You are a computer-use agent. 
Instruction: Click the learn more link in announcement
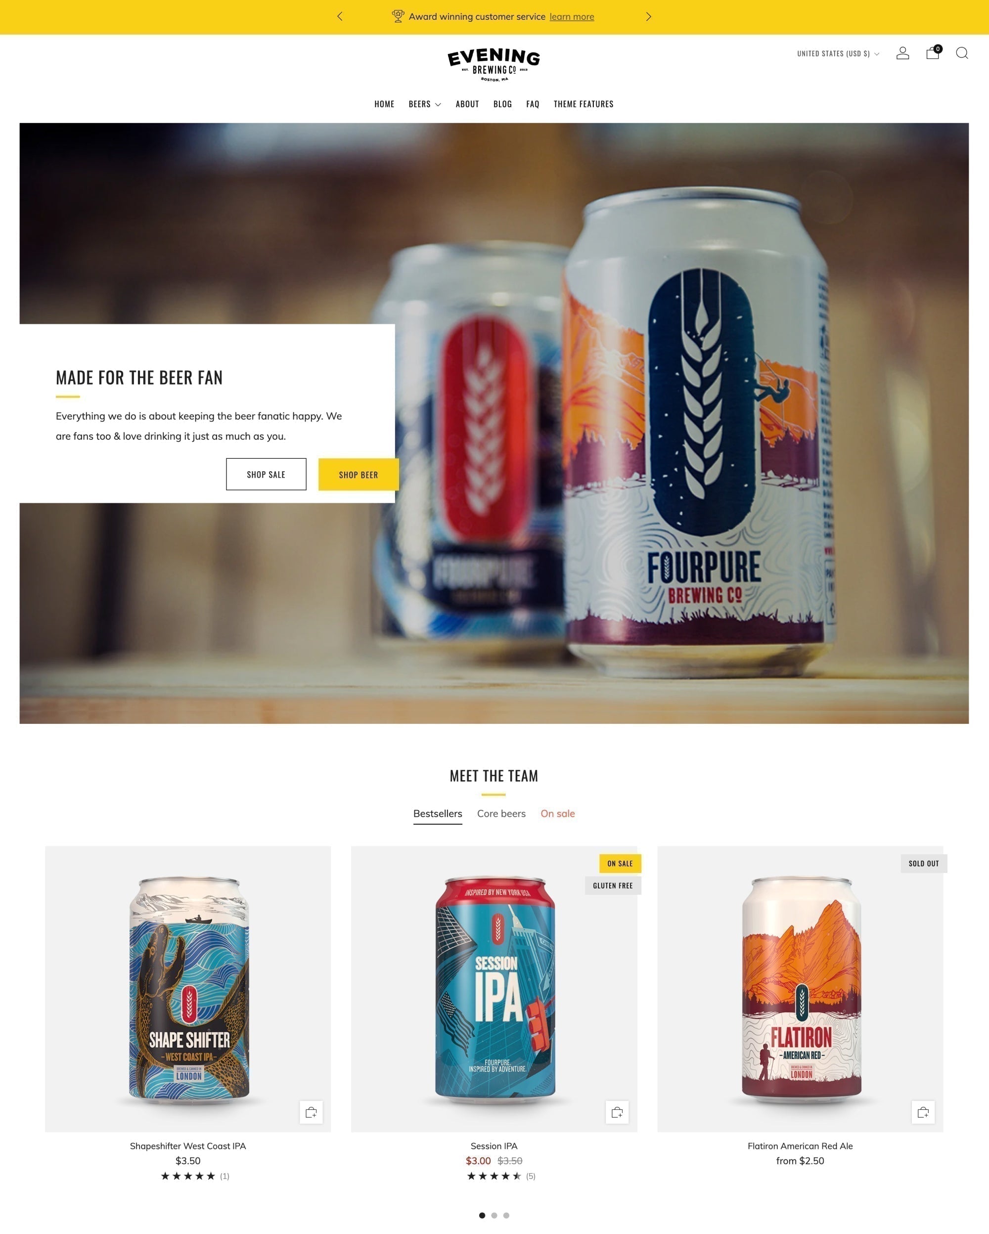pyautogui.click(x=573, y=15)
